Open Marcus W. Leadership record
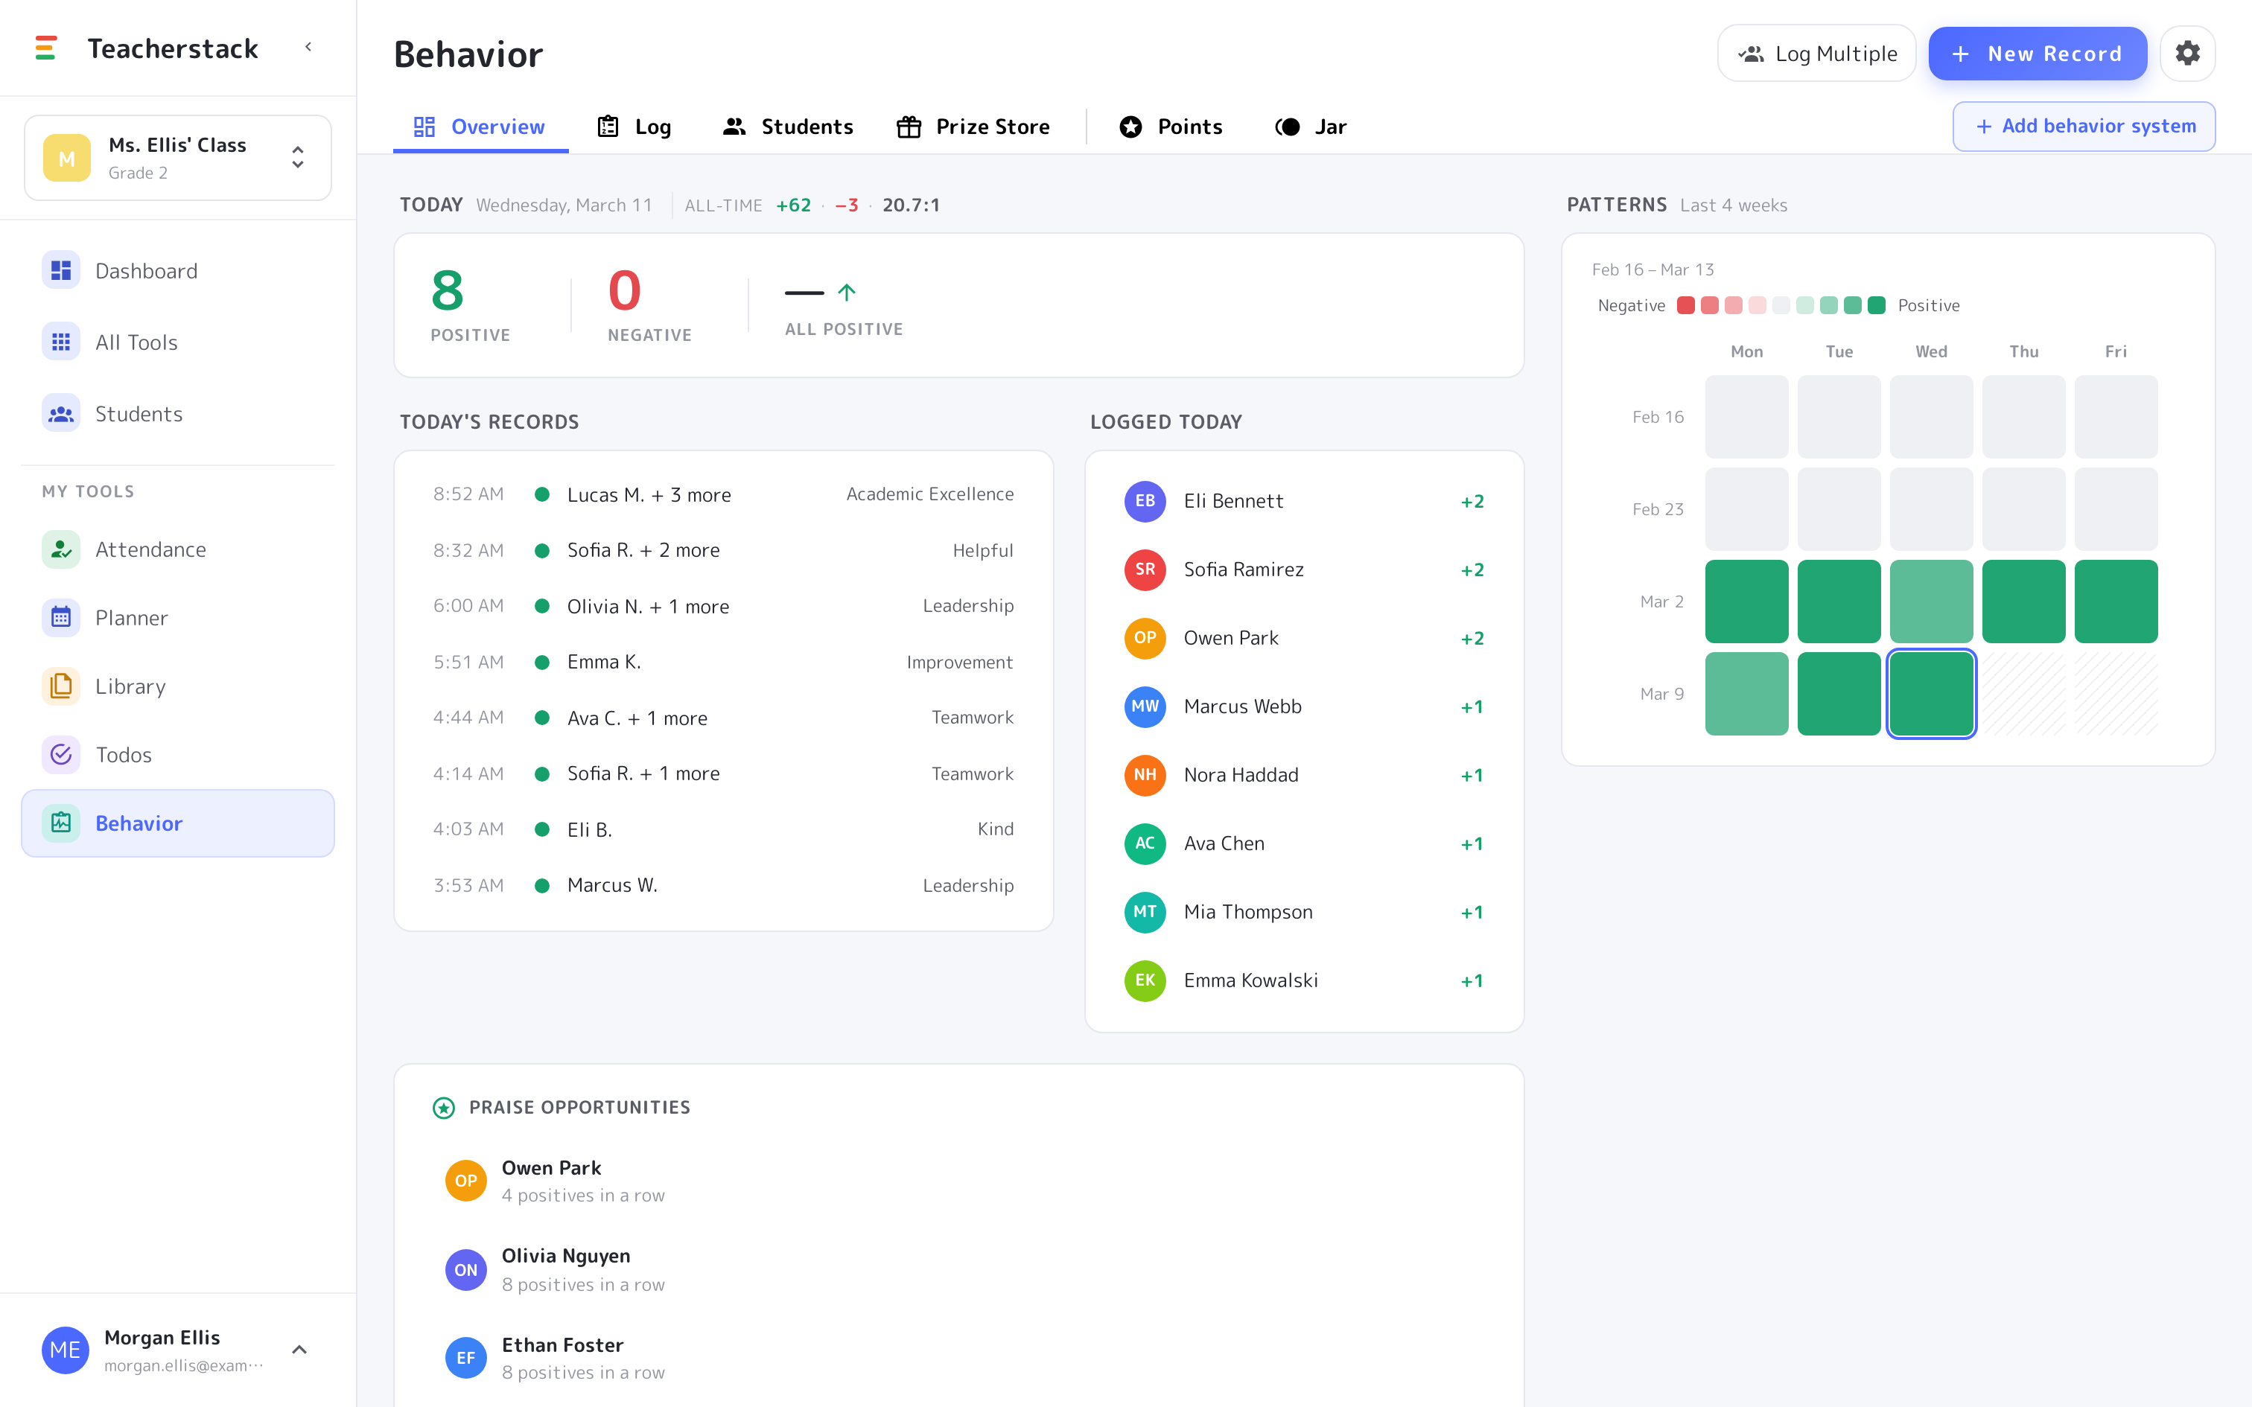This screenshot has height=1407, width=2252. coord(723,885)
